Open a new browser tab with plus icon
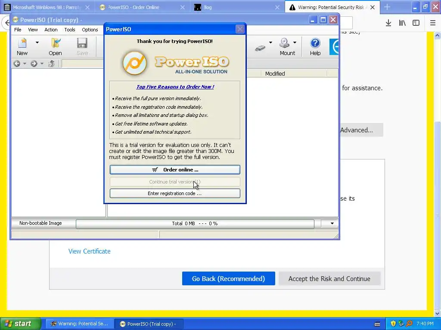The image size is (441, 330). [x=387, y=7]
